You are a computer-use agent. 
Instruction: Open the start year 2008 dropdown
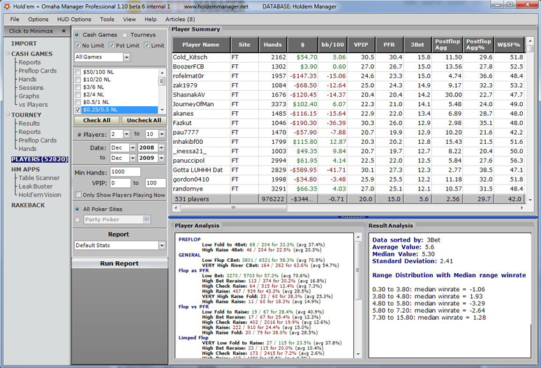point(161,148)
